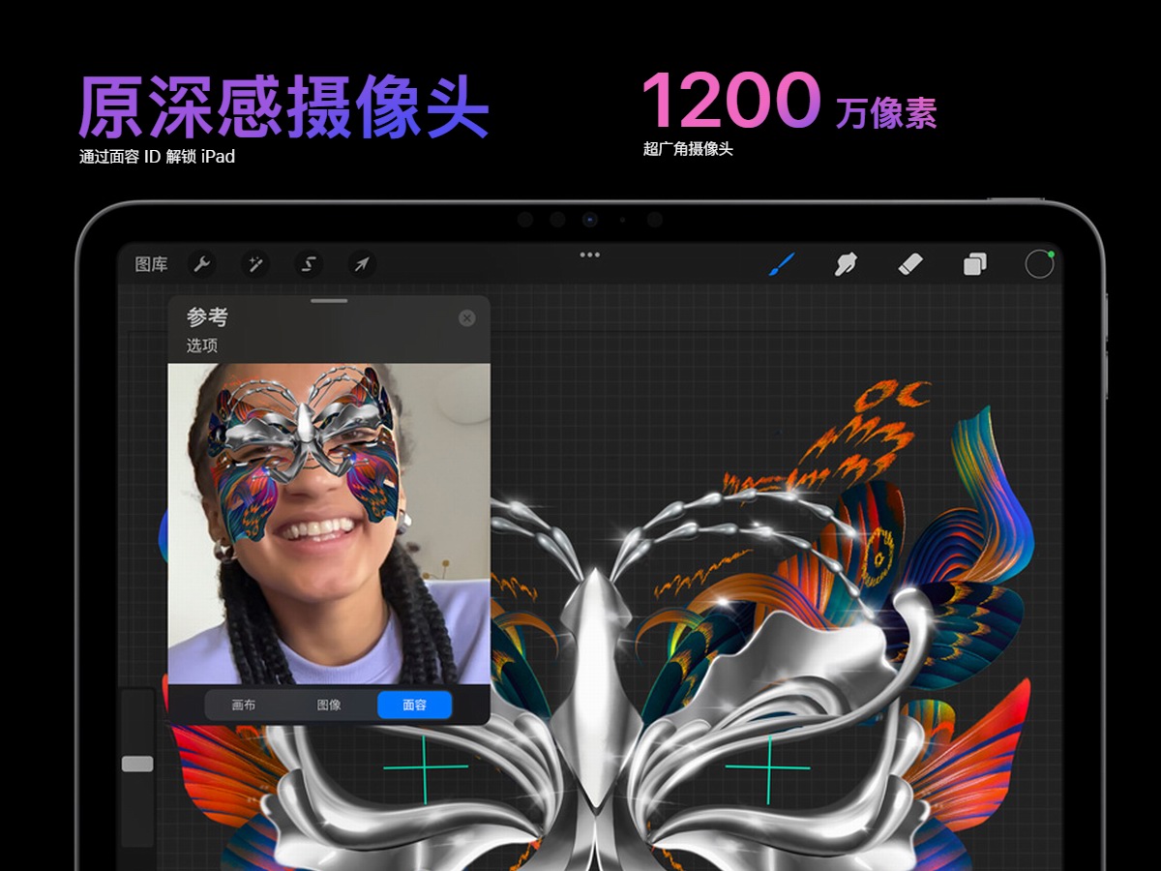Viewport: 1161px width, 871px height.
Task: Select the Smudge finger tool
Action: (x=846, y=264)
